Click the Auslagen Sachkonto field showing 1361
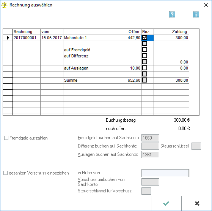Viewport: 212px width, 211px height. coord(150,155)
